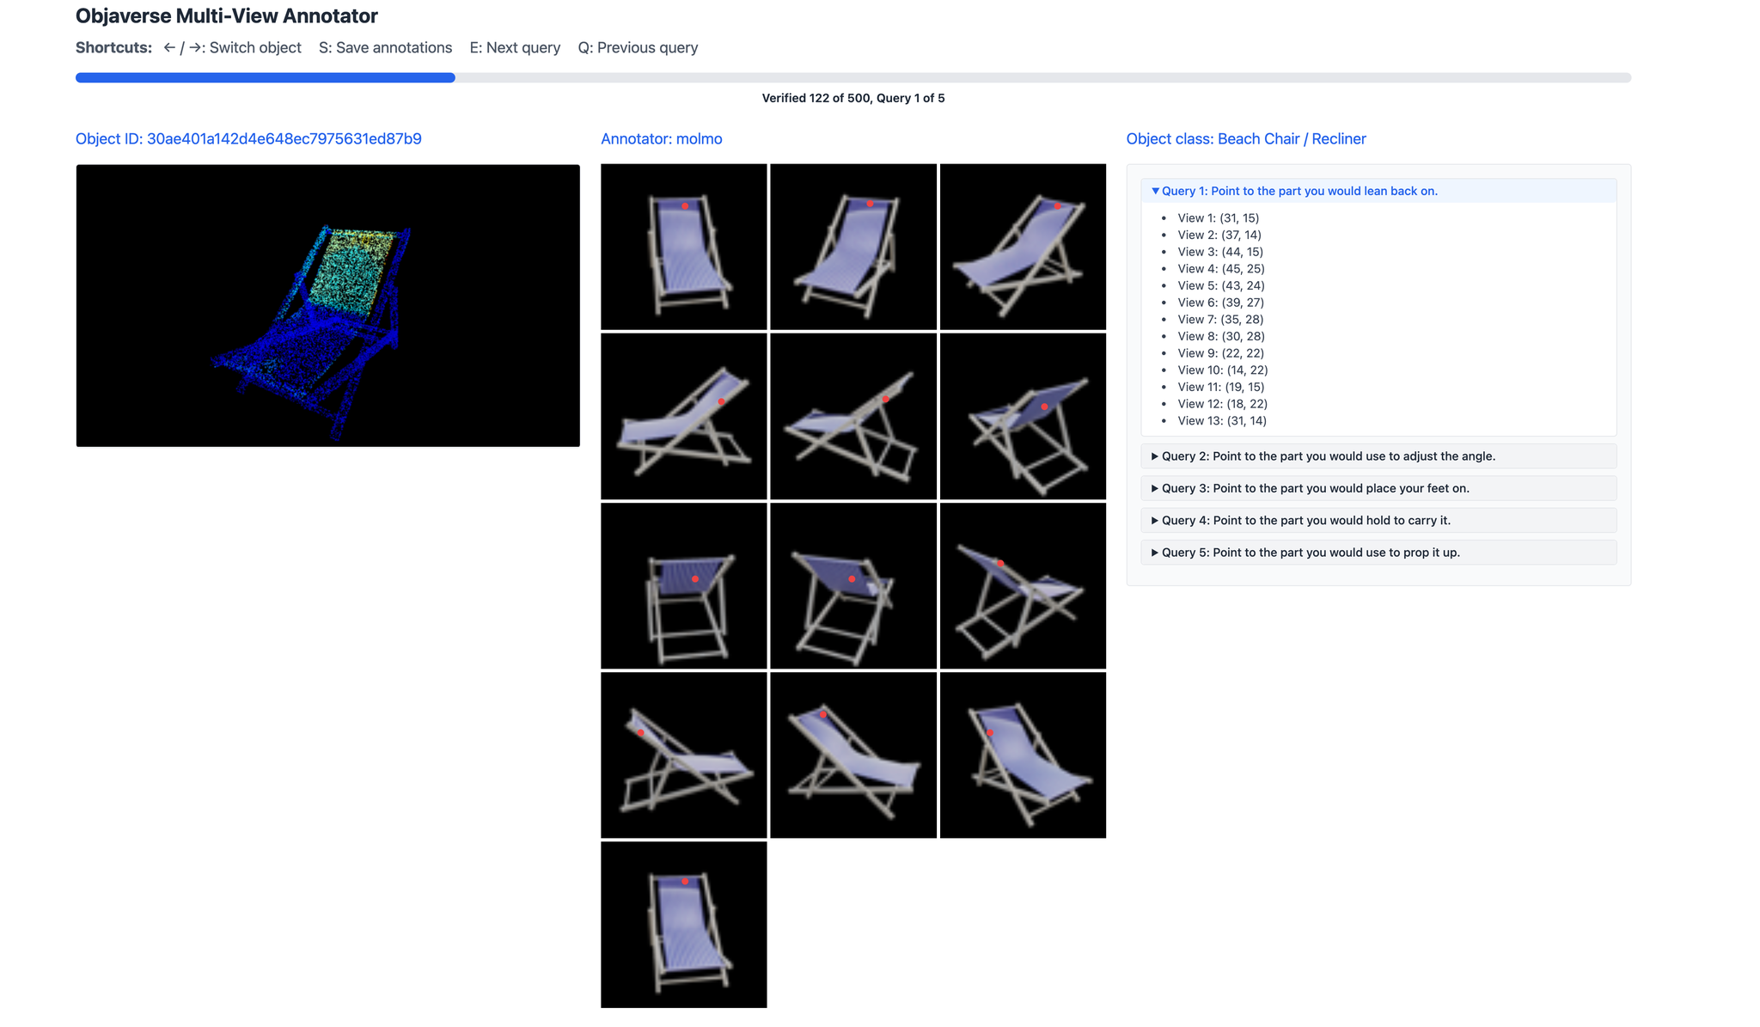1760x1027 pixels.
Task: Click the Objaverse Multi-View Annotator title
Action: [227, 15]
